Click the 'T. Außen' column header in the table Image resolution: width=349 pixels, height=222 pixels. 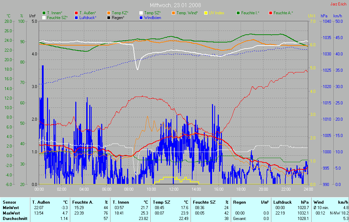tap(41, 202)
